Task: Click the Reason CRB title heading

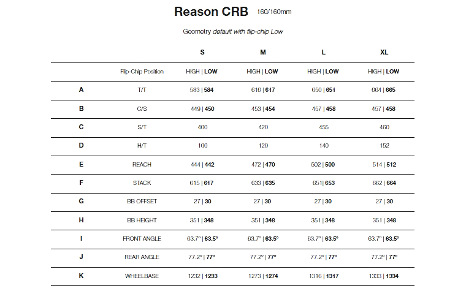Action: pyautogui.click(x=211, y=12)
